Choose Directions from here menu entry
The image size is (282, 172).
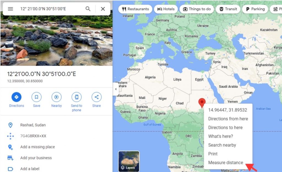point(228,119)
